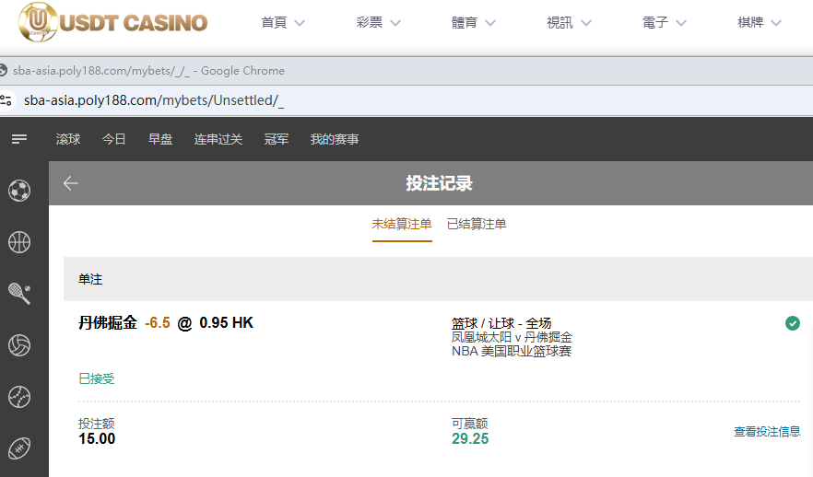This screenshot has height=477, width=813.
Task: Select the baseball sidebar icon
Action: pos(19,397)
